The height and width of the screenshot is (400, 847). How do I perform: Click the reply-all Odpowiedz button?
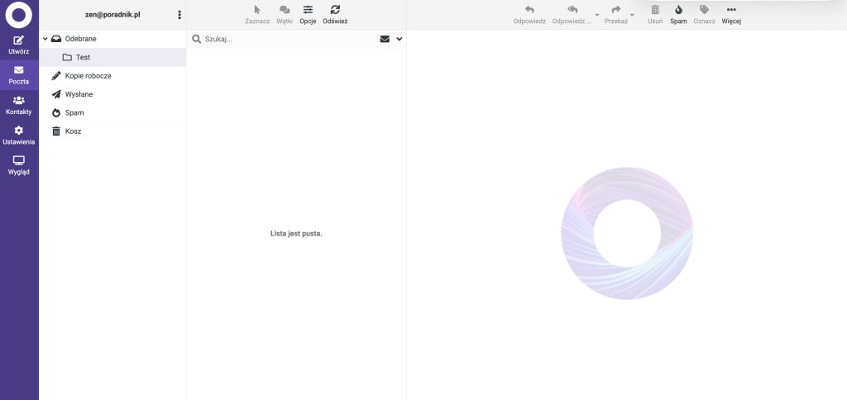click(x=572, y=15)
